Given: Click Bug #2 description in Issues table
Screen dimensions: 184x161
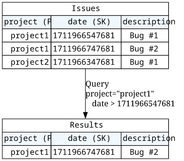Looking at the screenshot, I should tap(145, 49).
